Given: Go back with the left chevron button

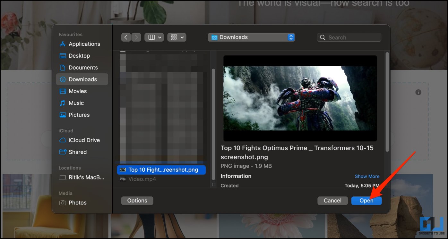Looking at the screenshot, I should [x=126, y=37].
